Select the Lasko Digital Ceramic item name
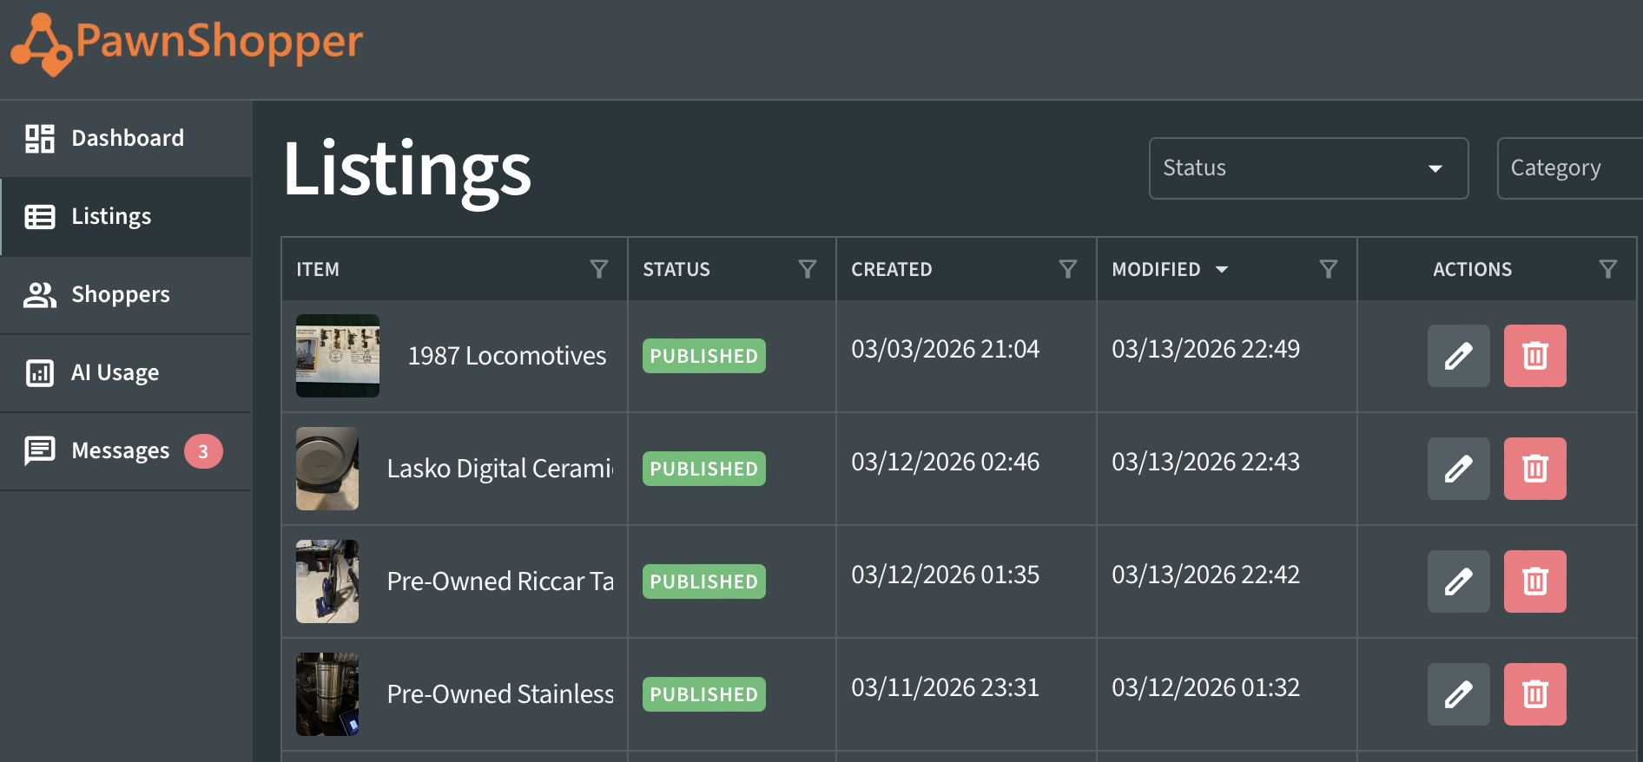The width and height of the screenshot is (1643, 762). 500,469
